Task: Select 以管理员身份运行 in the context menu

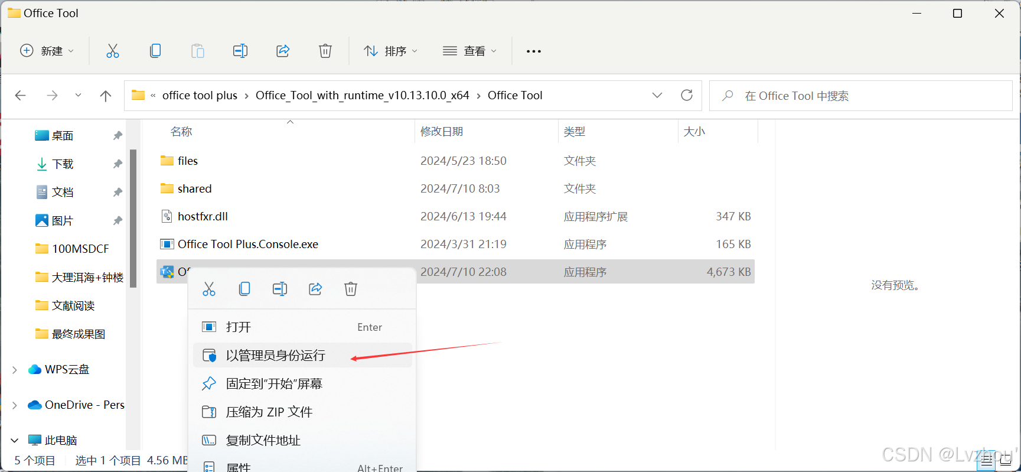Action: (x=275, y=356)
